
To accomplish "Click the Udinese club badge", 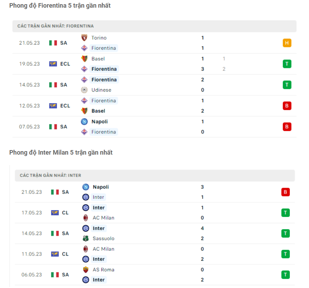I will (85, 90).
